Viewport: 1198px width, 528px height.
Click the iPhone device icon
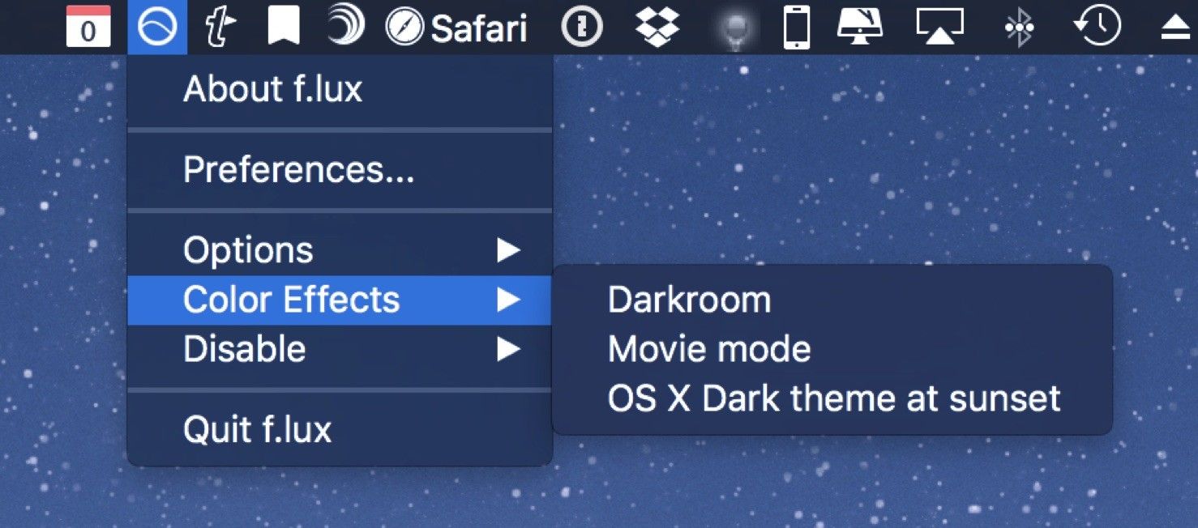(797, 28)
